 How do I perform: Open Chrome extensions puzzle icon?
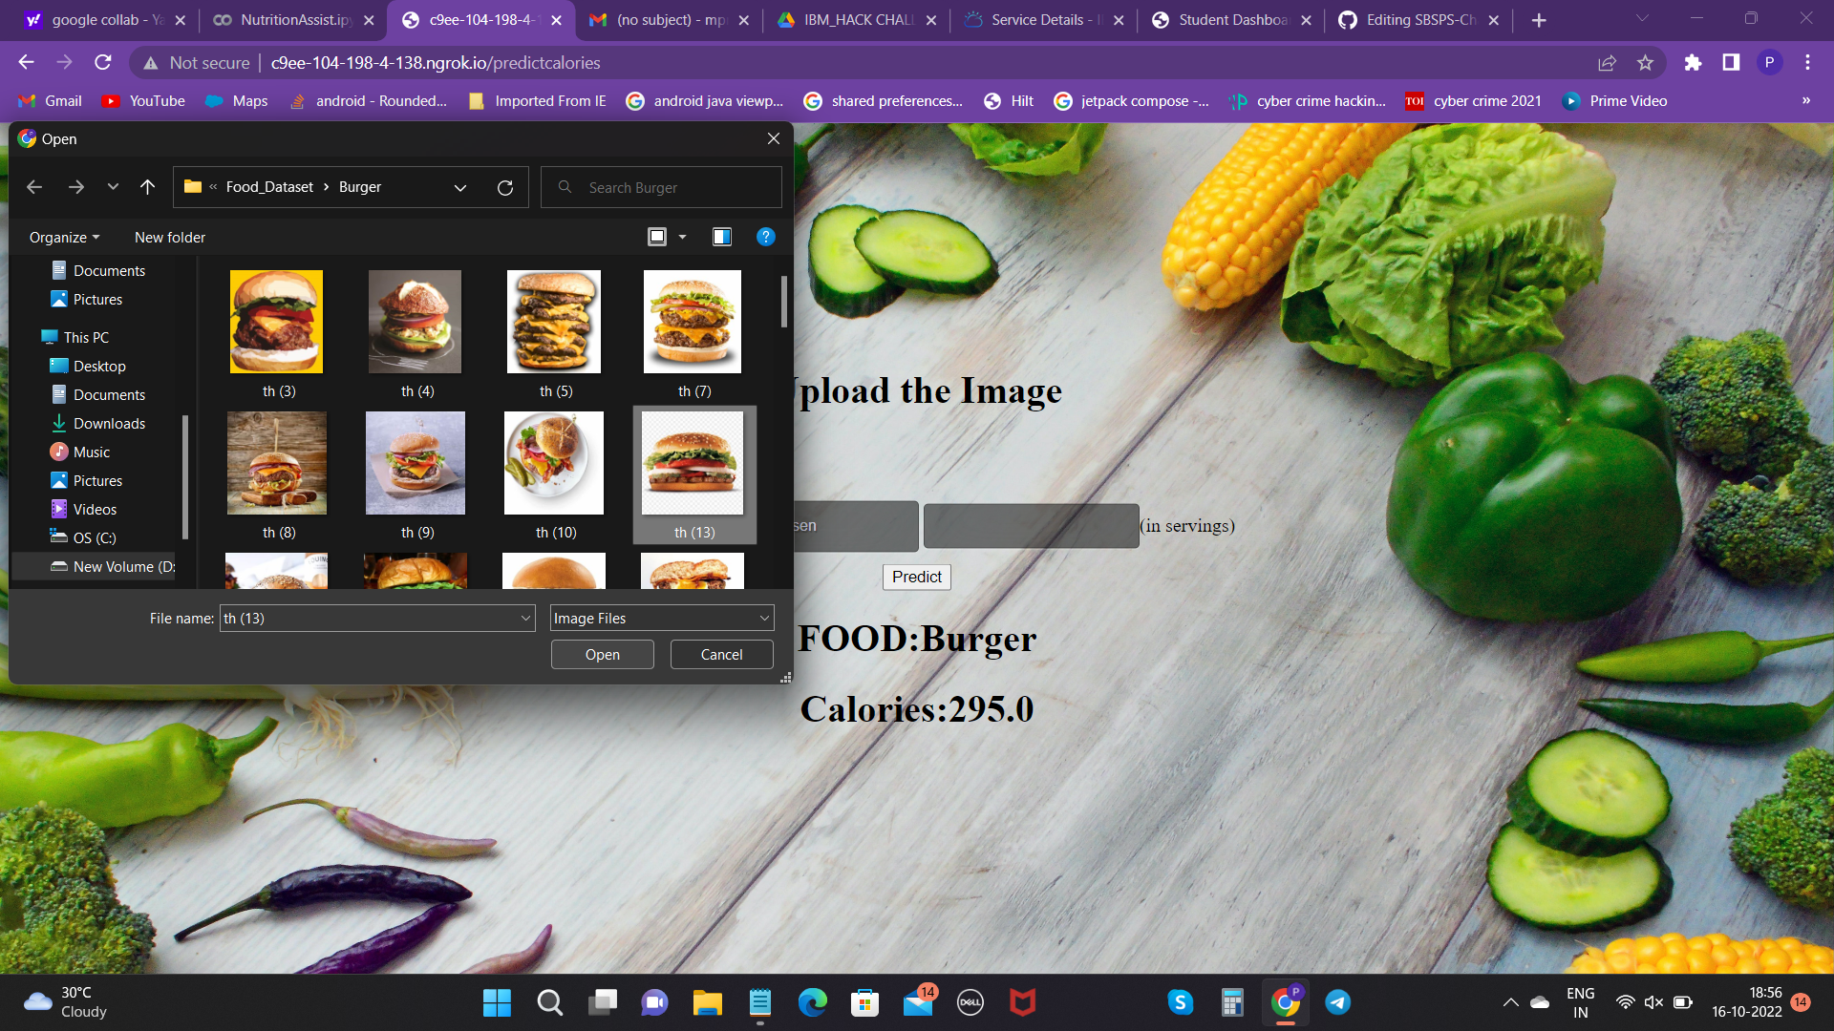click(x=1693, y=63)
